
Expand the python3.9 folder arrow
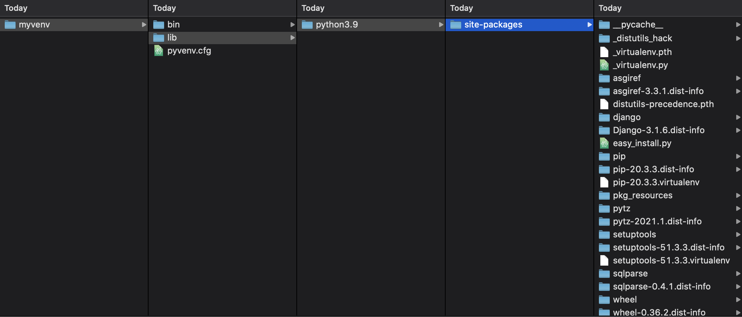point(441,25)
